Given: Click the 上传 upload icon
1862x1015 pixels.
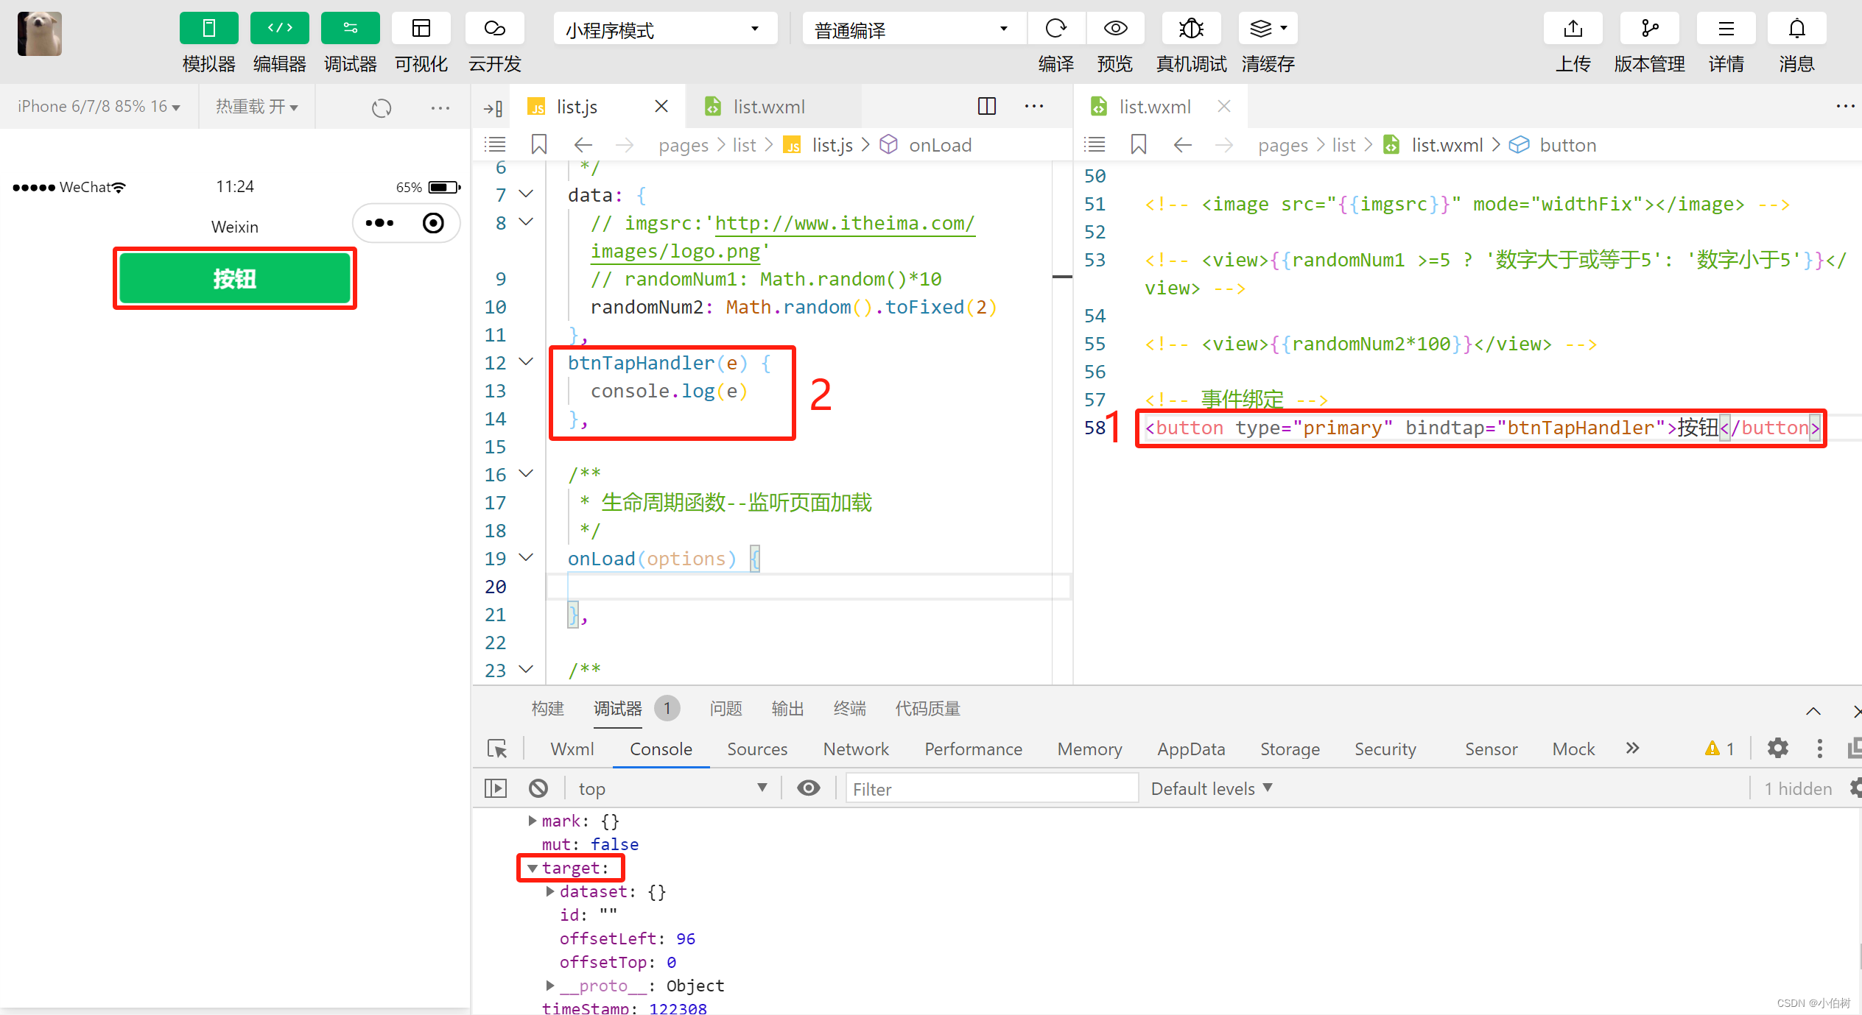Looking at the screenshot, I should click(1573, 28).
